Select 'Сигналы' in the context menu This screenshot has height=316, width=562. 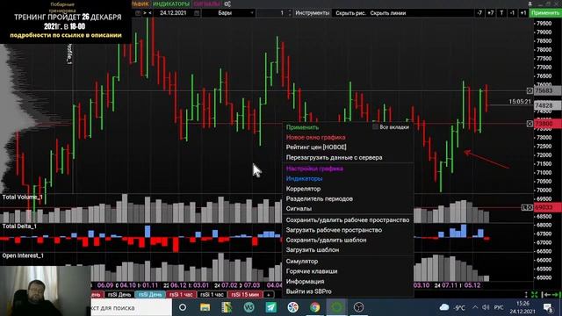pyautogui.click(x=299, y=209)
